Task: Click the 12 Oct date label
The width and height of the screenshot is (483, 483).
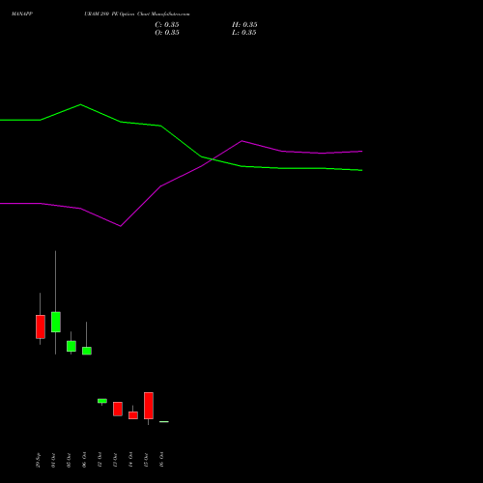Action: coord(99,460)
